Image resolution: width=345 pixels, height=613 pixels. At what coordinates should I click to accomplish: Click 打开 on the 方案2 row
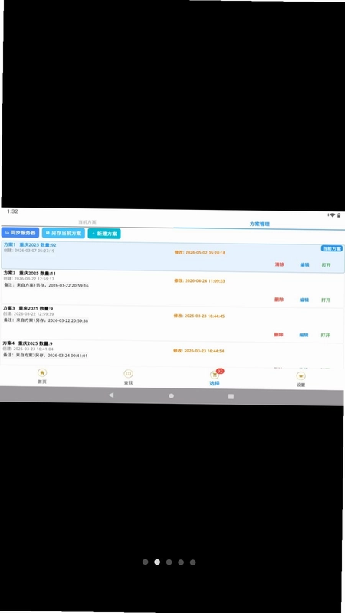click(326, 300)
